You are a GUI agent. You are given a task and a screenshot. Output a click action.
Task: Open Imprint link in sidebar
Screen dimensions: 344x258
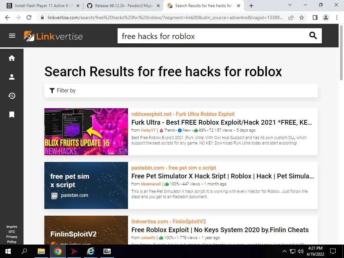pyautogui.click(x=12, y=227)
